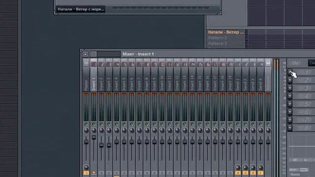Click orange routing arrow under Send 2
Screen dimensions: 315x177
point(245,173)
